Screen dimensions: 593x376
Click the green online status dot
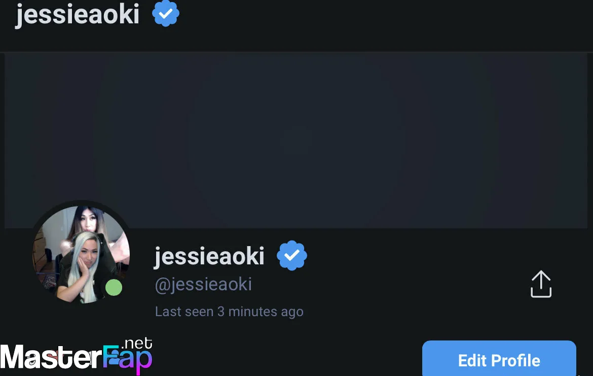click(114, 287)
